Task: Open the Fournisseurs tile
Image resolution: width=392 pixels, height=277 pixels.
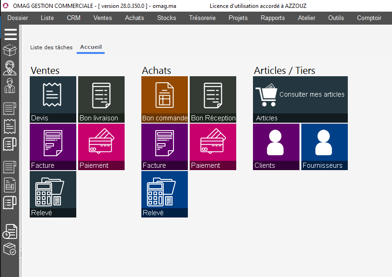Action: (325, 147)
